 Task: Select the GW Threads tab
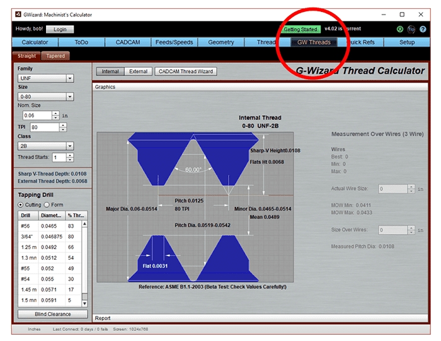(x=314, y=42)
